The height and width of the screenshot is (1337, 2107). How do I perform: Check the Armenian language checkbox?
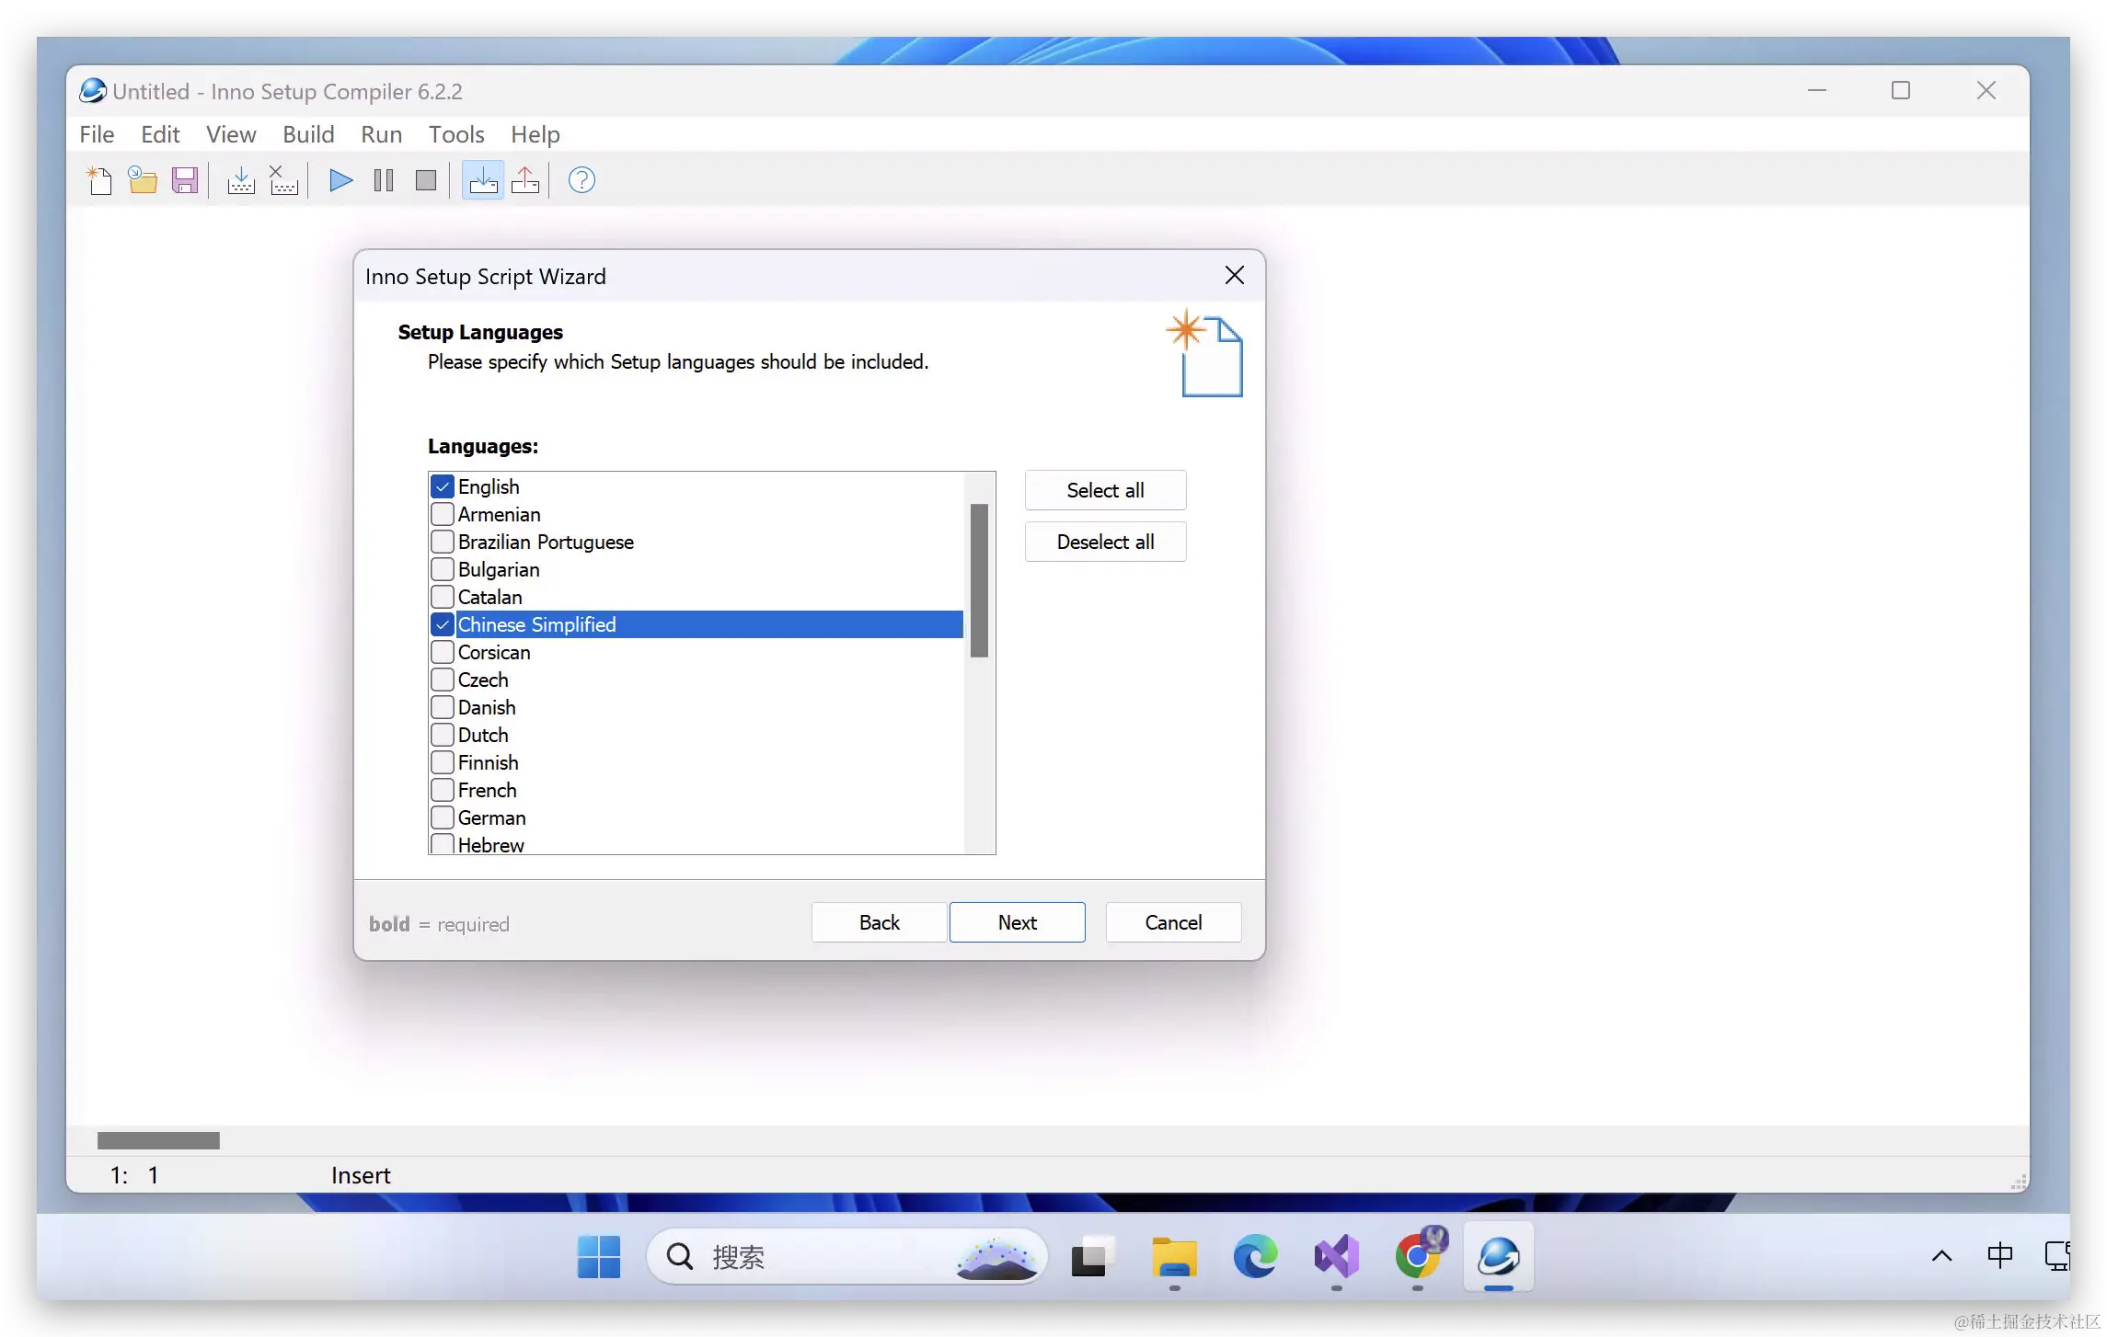pos(443,514)
